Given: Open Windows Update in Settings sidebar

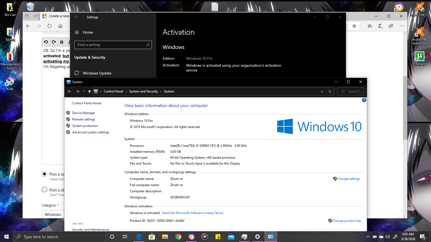Looking at the screenshot, I should coord(97,73).
